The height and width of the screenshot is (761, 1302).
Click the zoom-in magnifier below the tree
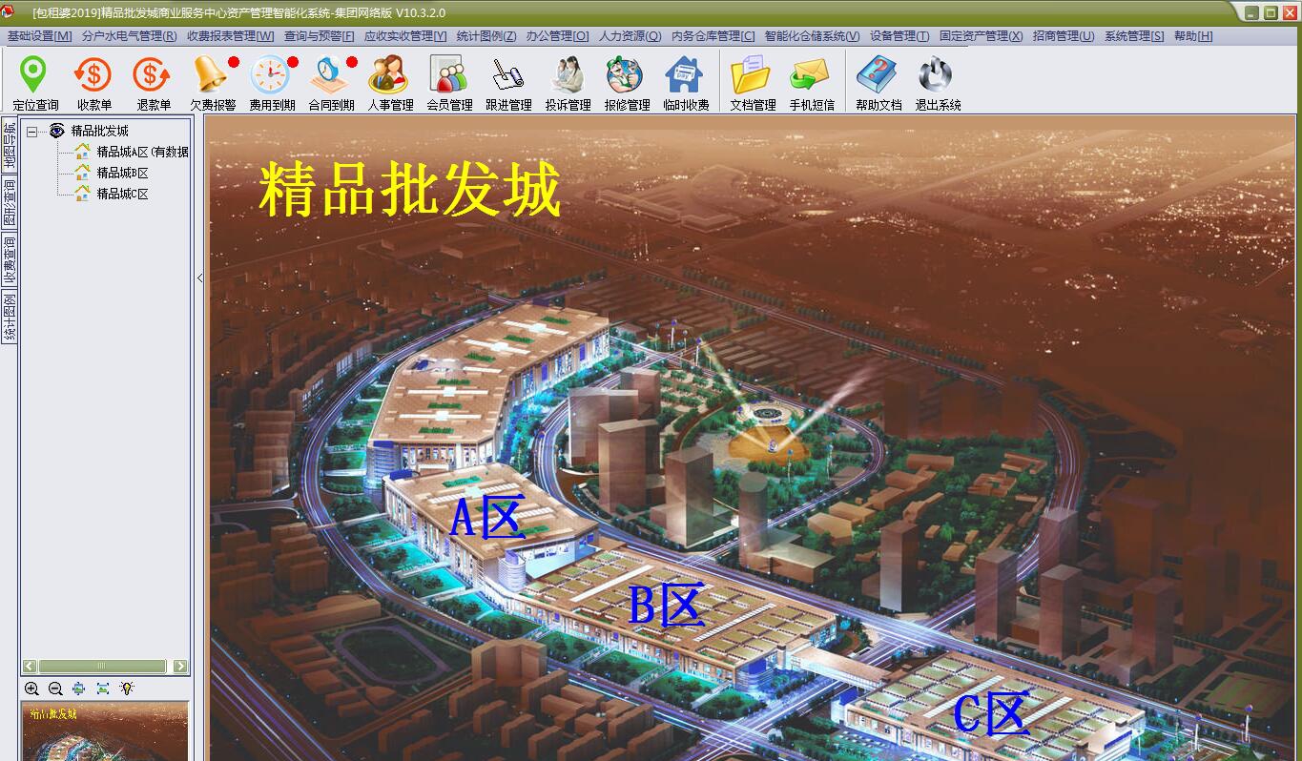pos(31,689)
